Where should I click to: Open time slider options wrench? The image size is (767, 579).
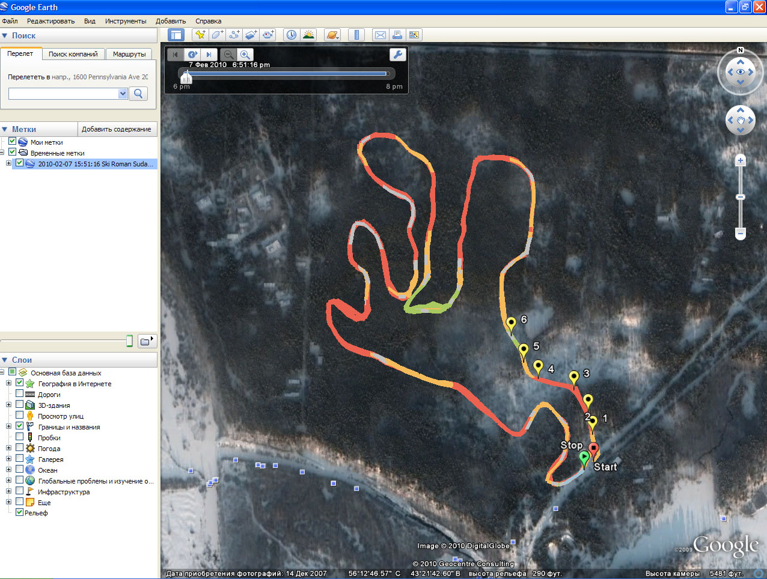point(398,55)
